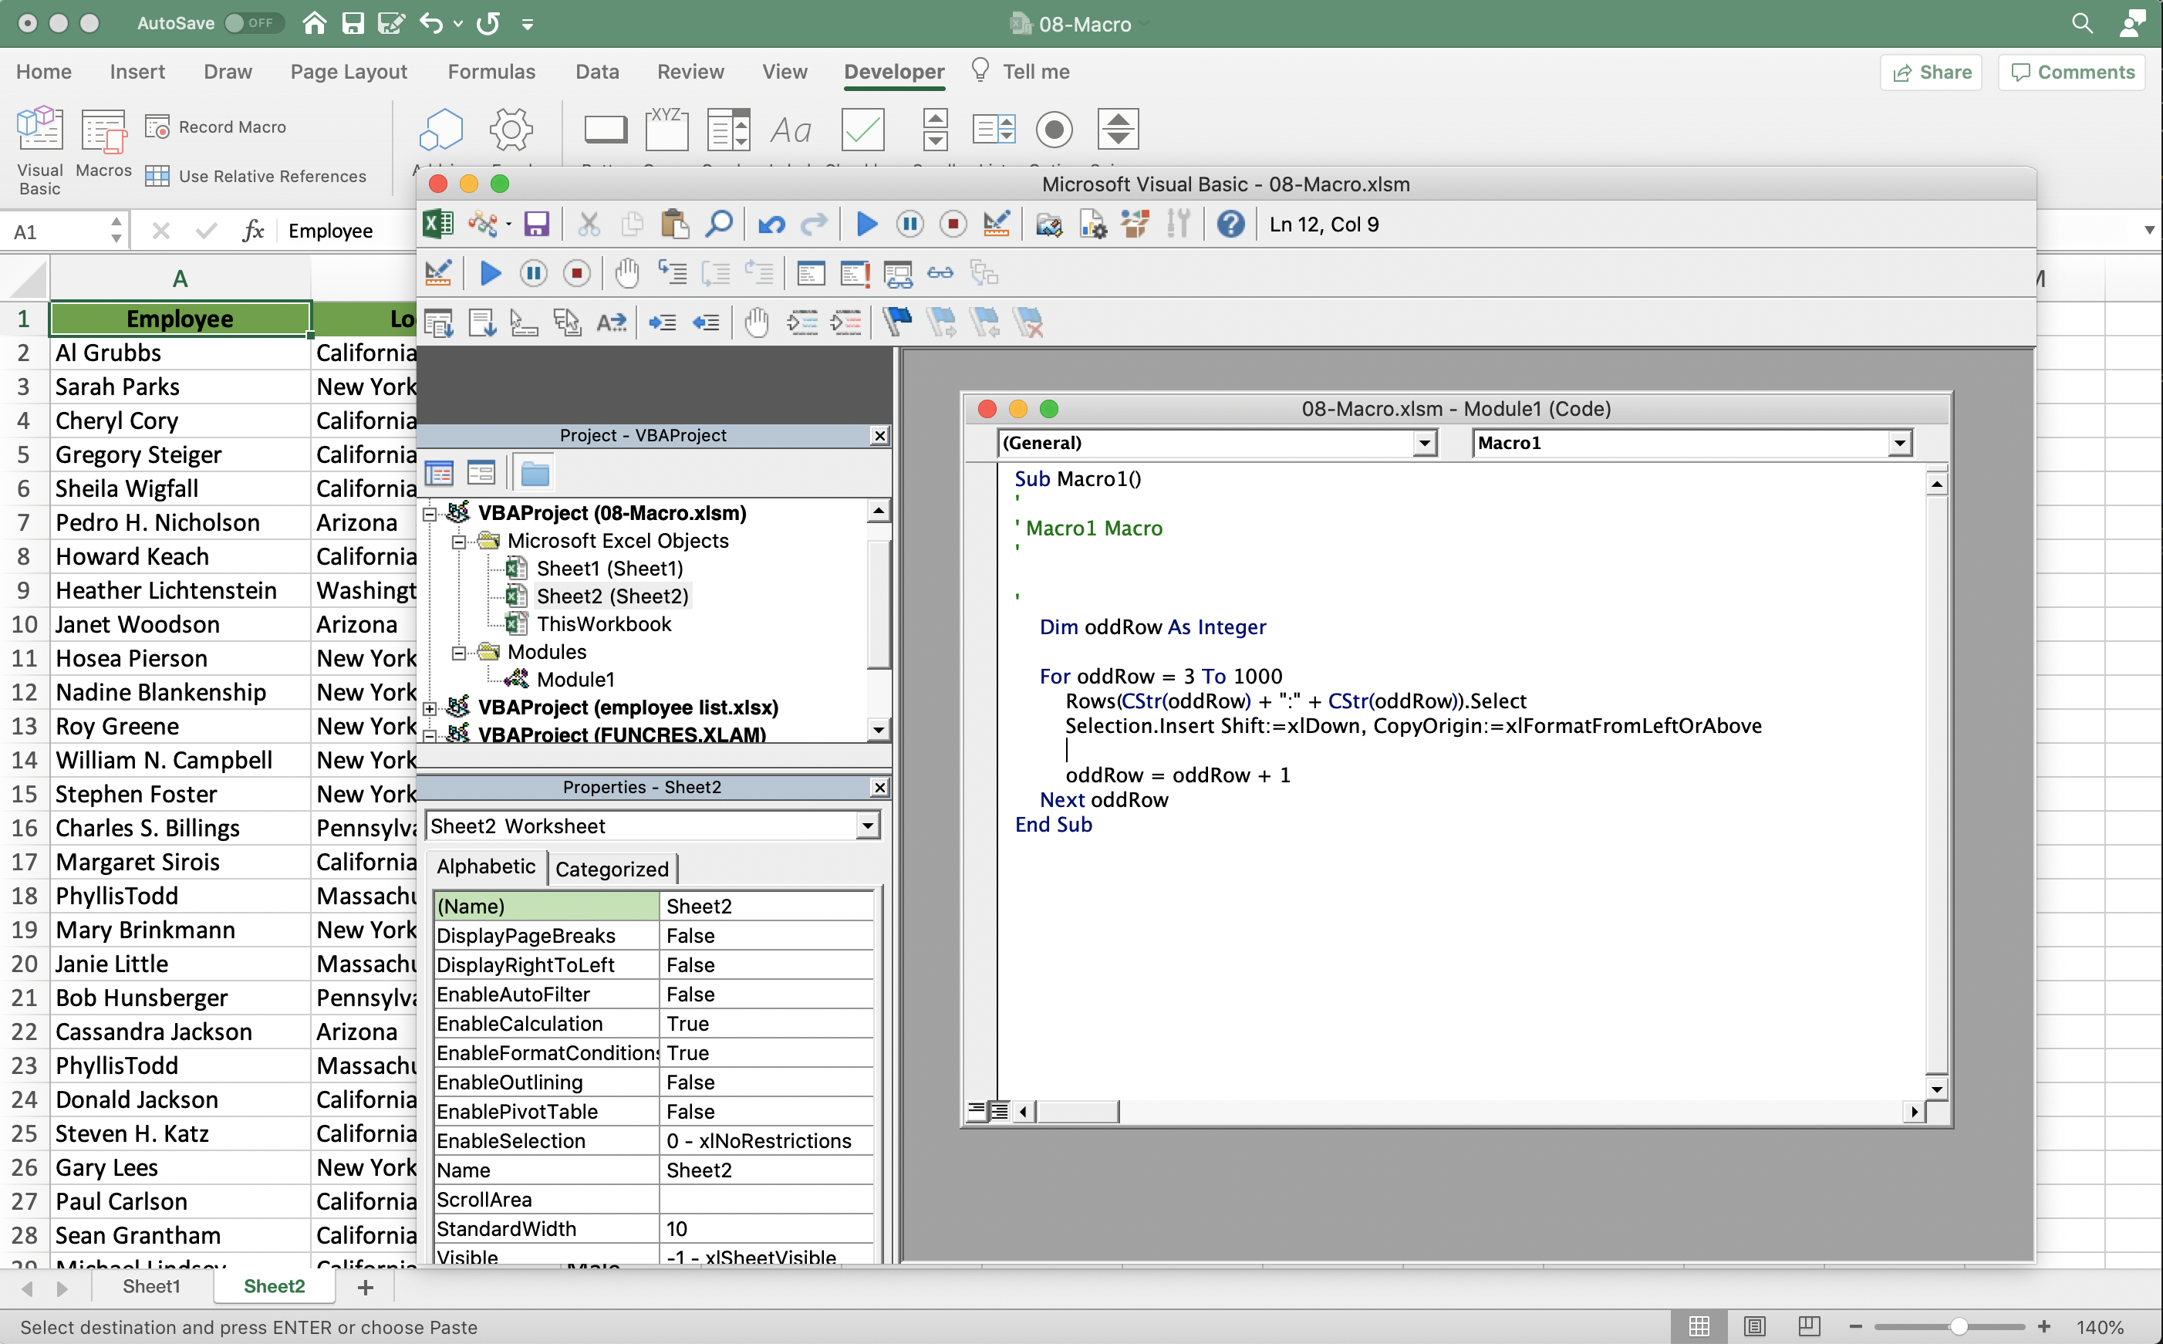The width and height of the screenshot is (2163, 1344).
Task: Toggle breakpoint hand icon in Debug toolbar
Action: click(x=626, y=273)
